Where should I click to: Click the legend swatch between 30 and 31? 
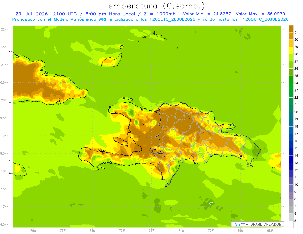click(x=291, y=36)
